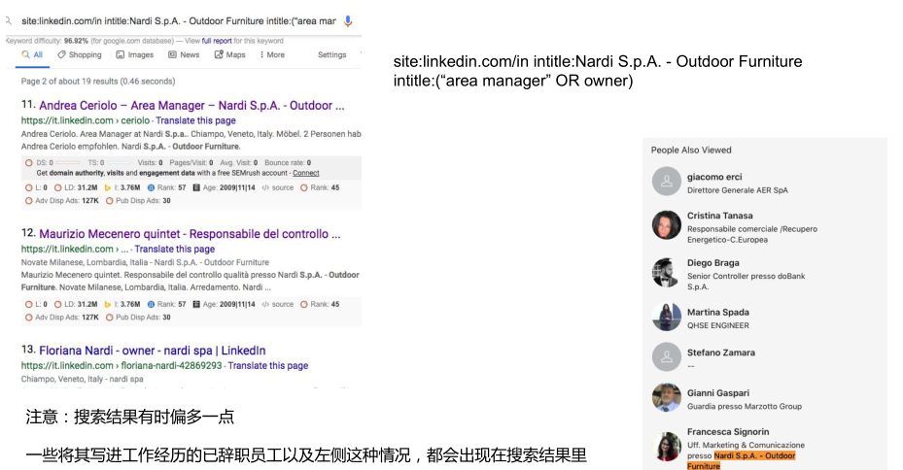Viewport: 903px width, 470px height.
Task: Open Gianni Gaspari profile photo
Action: click(666, 397)
